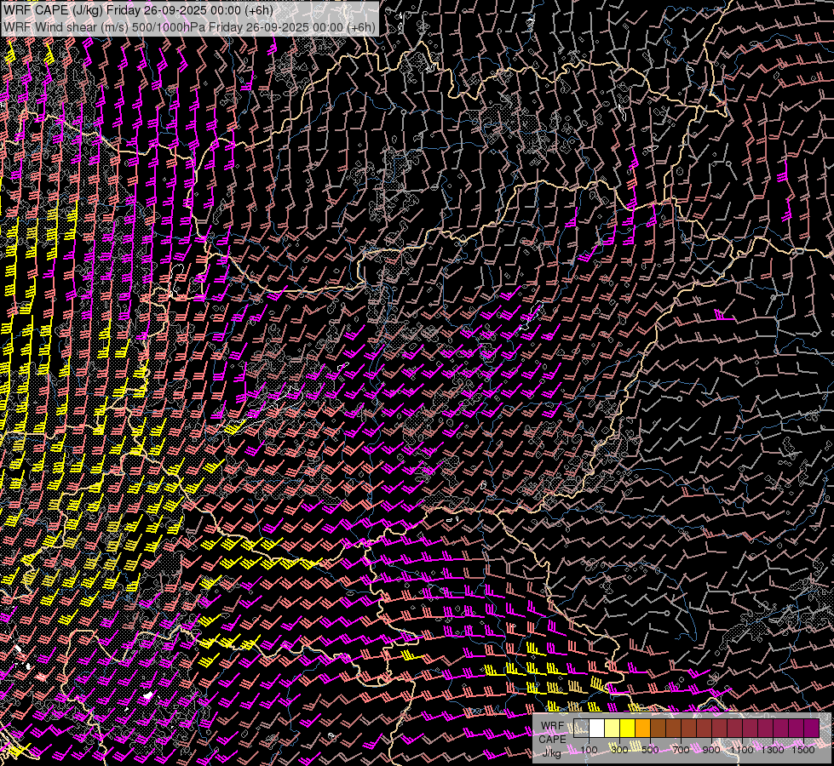834x766 pixels.
Task: Click the first brown swatch after orange
Action: point(658,728)
